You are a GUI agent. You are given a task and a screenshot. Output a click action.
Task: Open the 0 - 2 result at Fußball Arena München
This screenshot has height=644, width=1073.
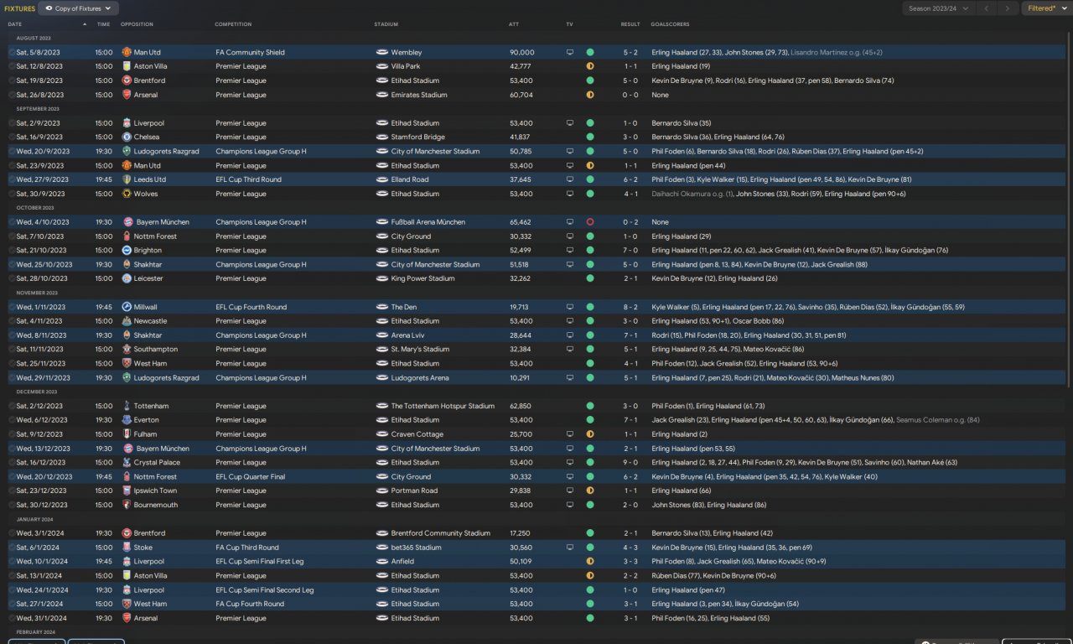pos(630,222)
